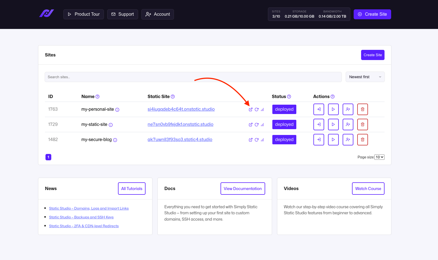Open Backups and SSH Keys article
Screen dimensions: 438x260
tap(81, 217)
